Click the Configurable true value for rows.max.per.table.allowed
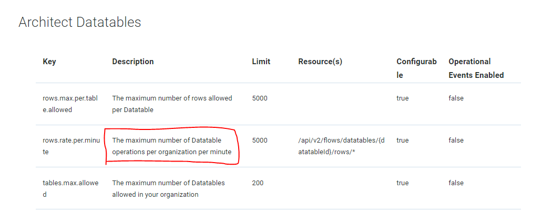Viewport: 542px width, 221px height. coord(402,98)
